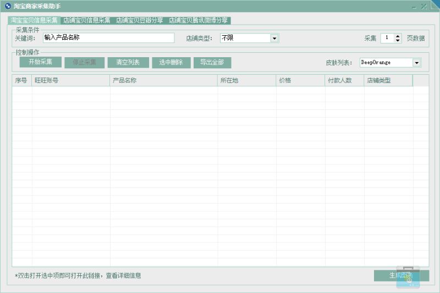The width and height of the screenshot is (440, 293).
Task: Start collecting with 开始采集 button
Action: tap(40, 62)
